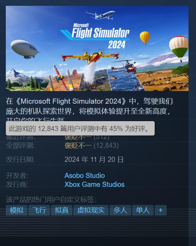The height and width of the screenshot is (246, 196).
Task: Click the 发行商 label
Action: (x=17, y=184)
